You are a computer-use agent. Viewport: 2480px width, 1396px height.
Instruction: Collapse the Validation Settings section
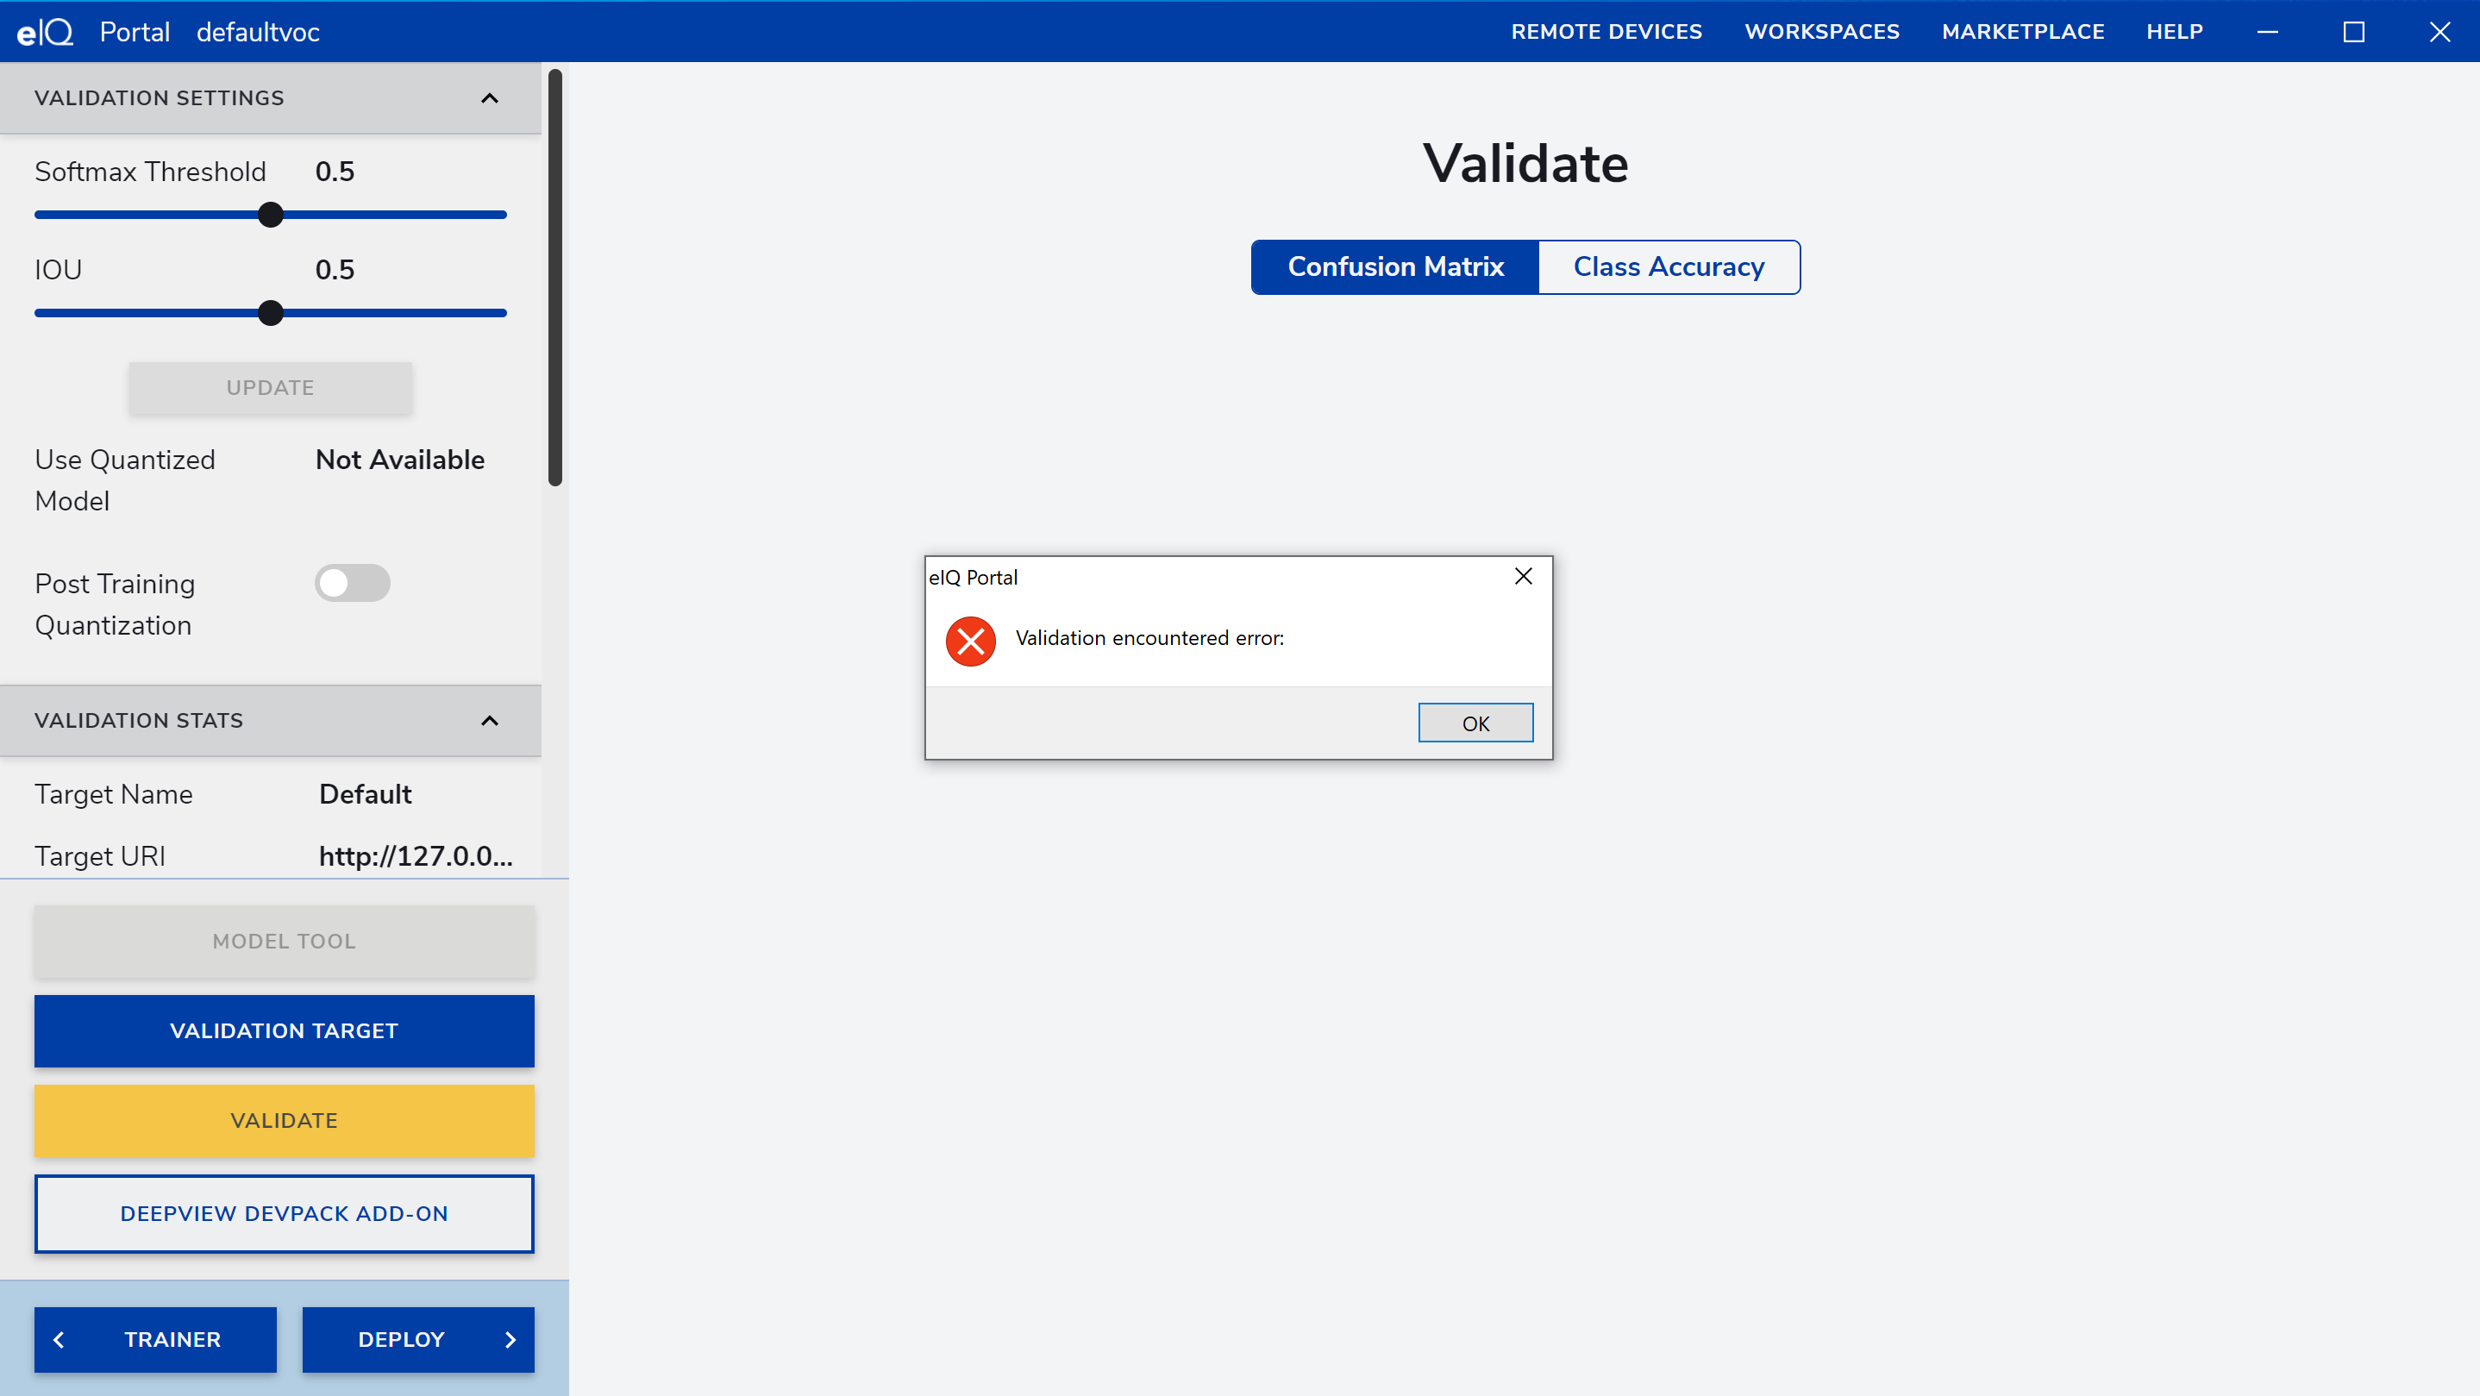click(x=489, y=98)
